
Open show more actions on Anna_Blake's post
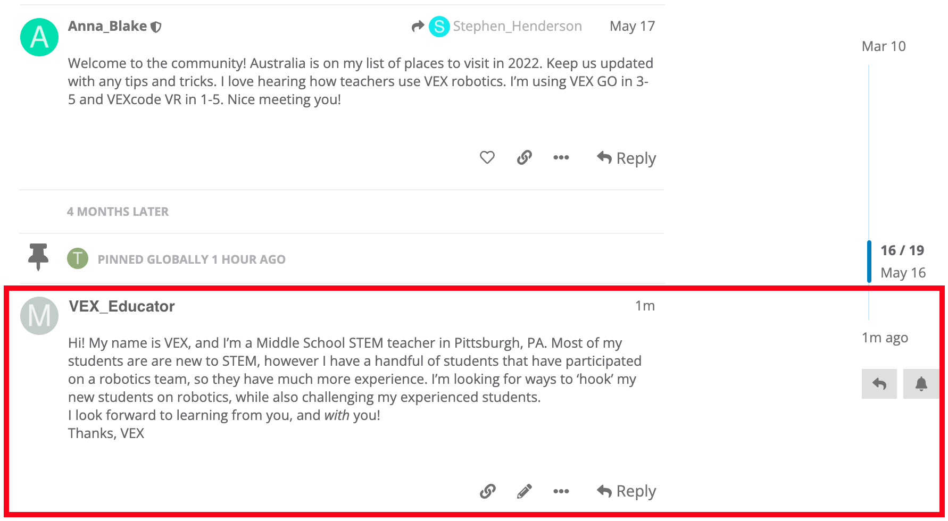tap(561, 157)
